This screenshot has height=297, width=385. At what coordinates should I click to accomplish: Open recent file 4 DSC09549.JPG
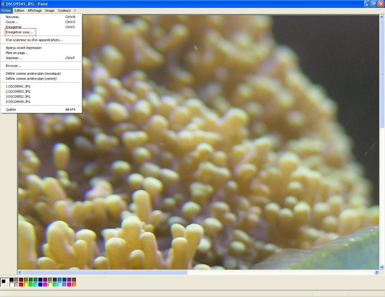[x=41, y=102]
